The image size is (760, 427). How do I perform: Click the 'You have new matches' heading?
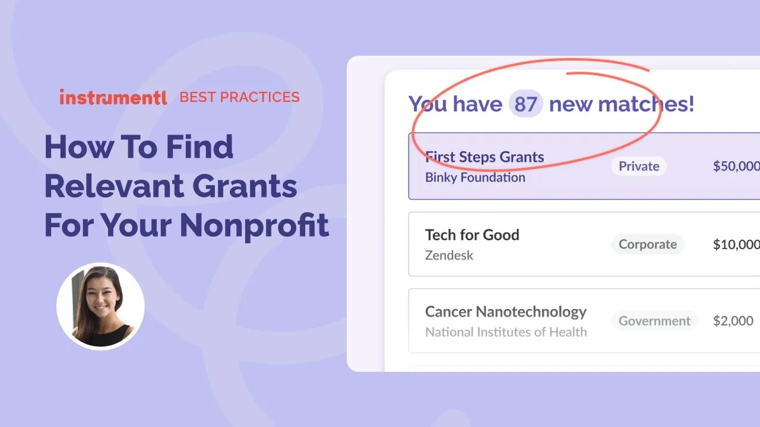click(x=551, y=104)
